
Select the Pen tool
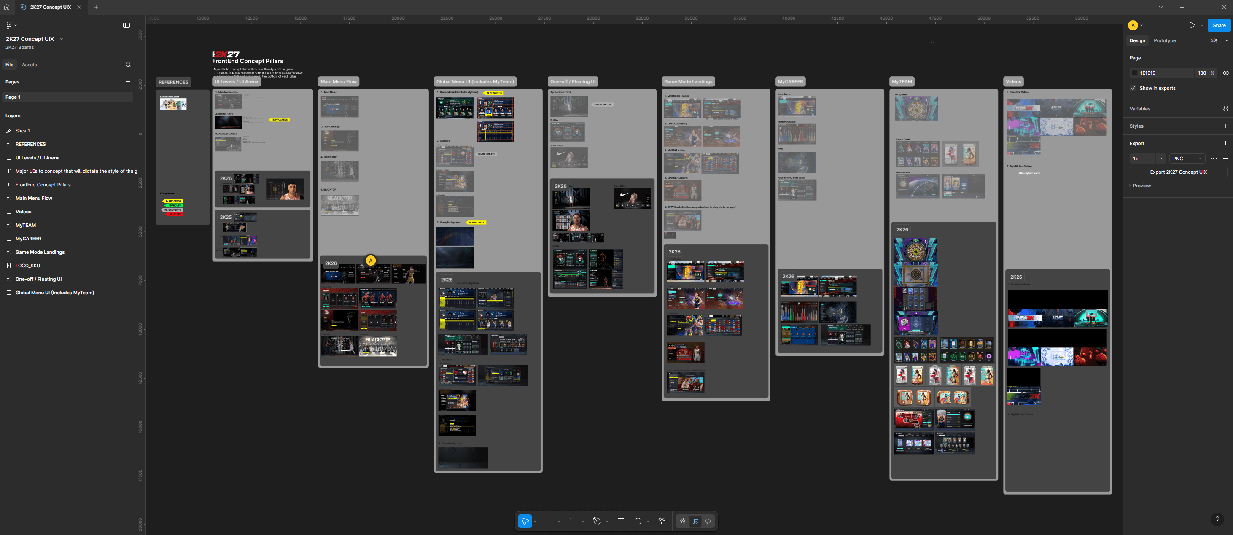[597, 521]
